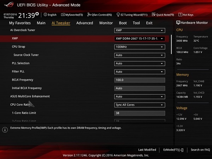This screenshot has width=212, height=159.
Task: Select the PLL Selection label
Action: coord(21,63)
